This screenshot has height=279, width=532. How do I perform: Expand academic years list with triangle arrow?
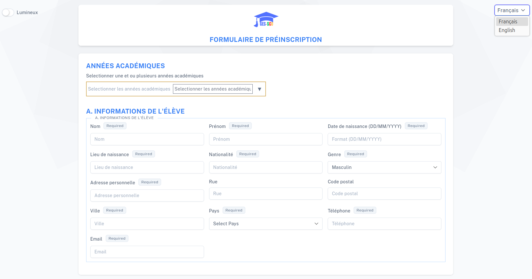pyautogui.click(x=259, y=89)
